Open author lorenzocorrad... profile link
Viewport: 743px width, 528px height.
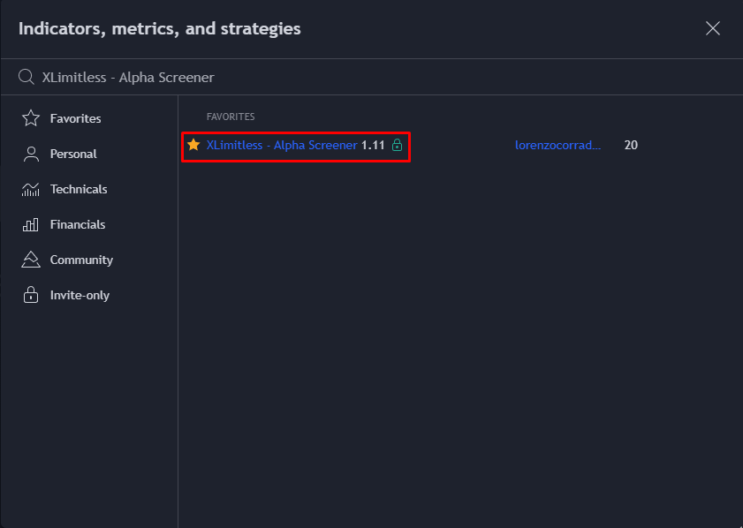(557, 145)
